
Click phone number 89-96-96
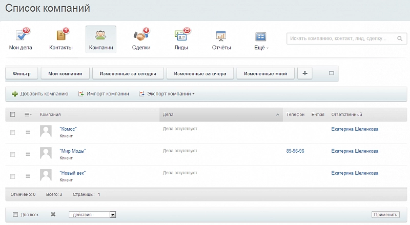(295, 151)
